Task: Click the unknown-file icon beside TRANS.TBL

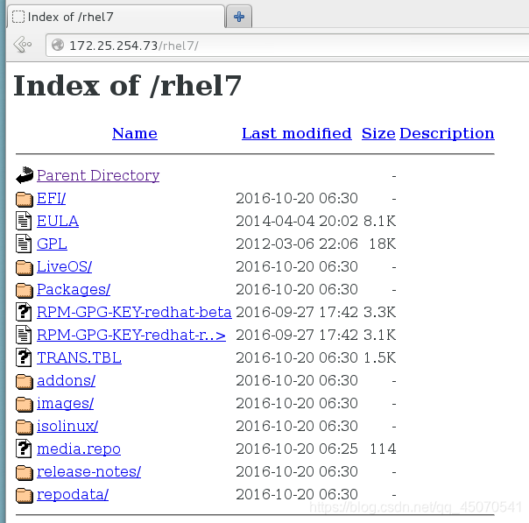Action: (x=24, y=357)
